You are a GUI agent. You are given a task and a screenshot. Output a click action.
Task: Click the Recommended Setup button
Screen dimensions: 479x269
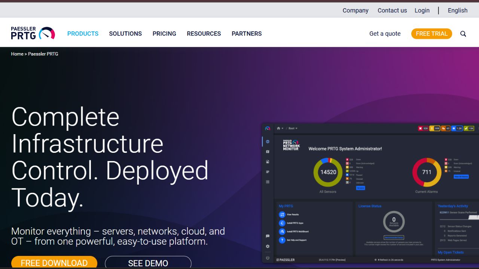[x=394, y=238]
